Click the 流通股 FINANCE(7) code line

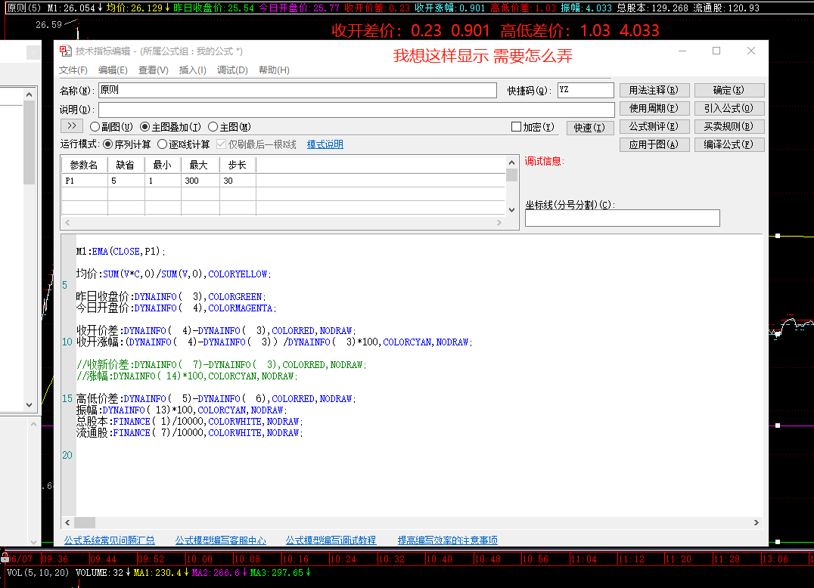click(x=189, y=433)
